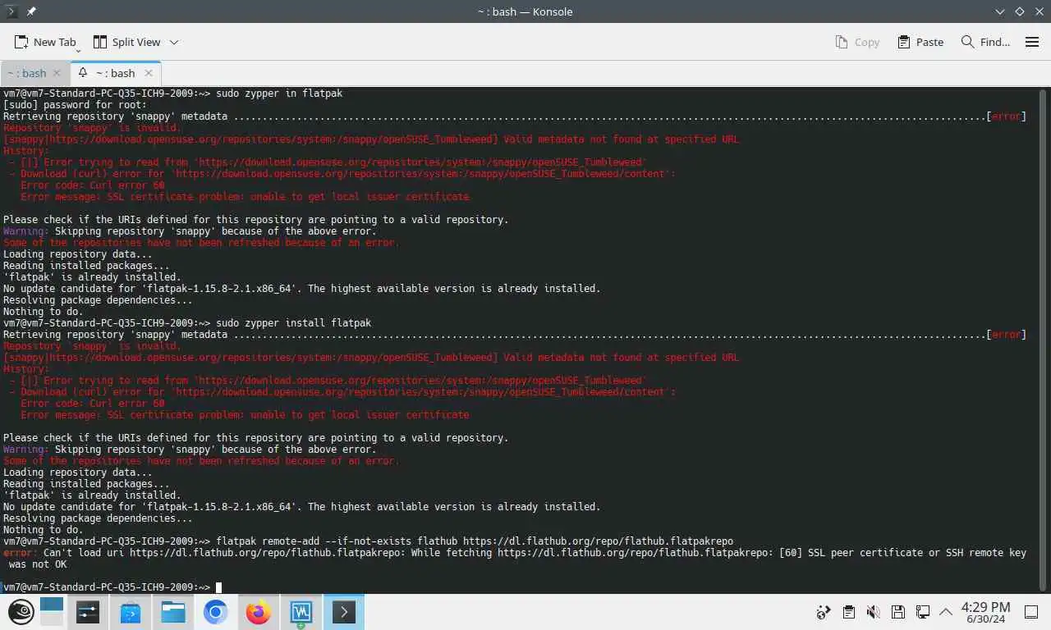Open the clipboard tray icon

pyautogui.click(x=849, y=612)
